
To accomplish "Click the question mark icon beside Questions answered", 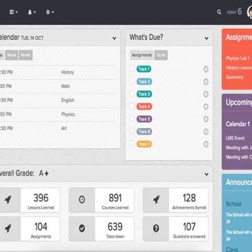I will (x=156, y=228).
